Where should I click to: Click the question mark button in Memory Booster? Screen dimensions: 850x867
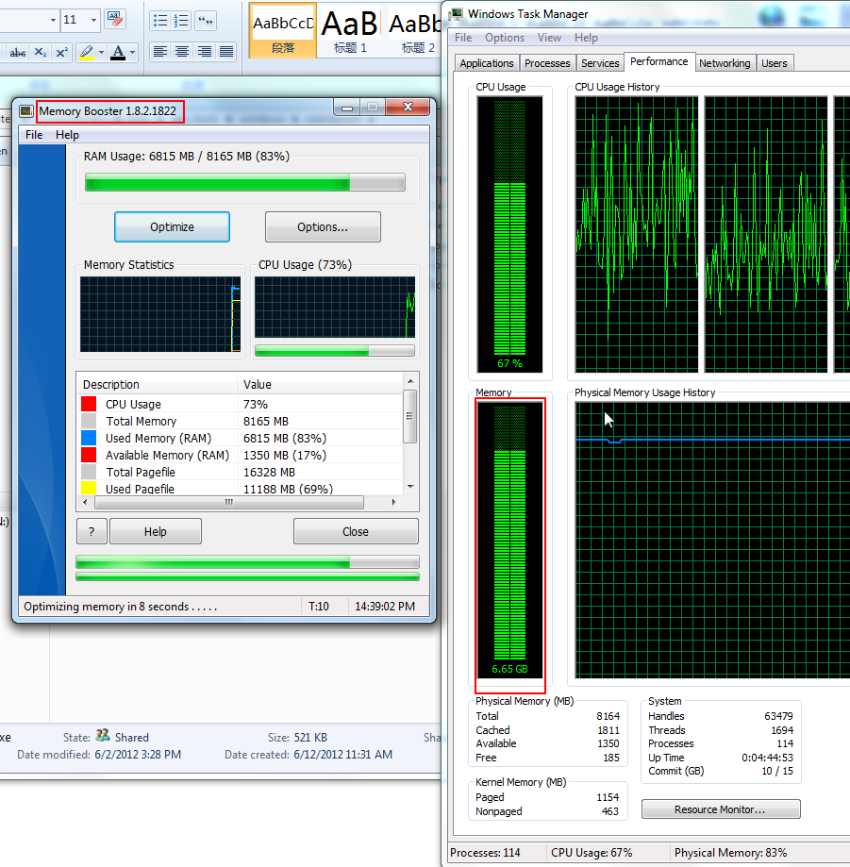92,531
